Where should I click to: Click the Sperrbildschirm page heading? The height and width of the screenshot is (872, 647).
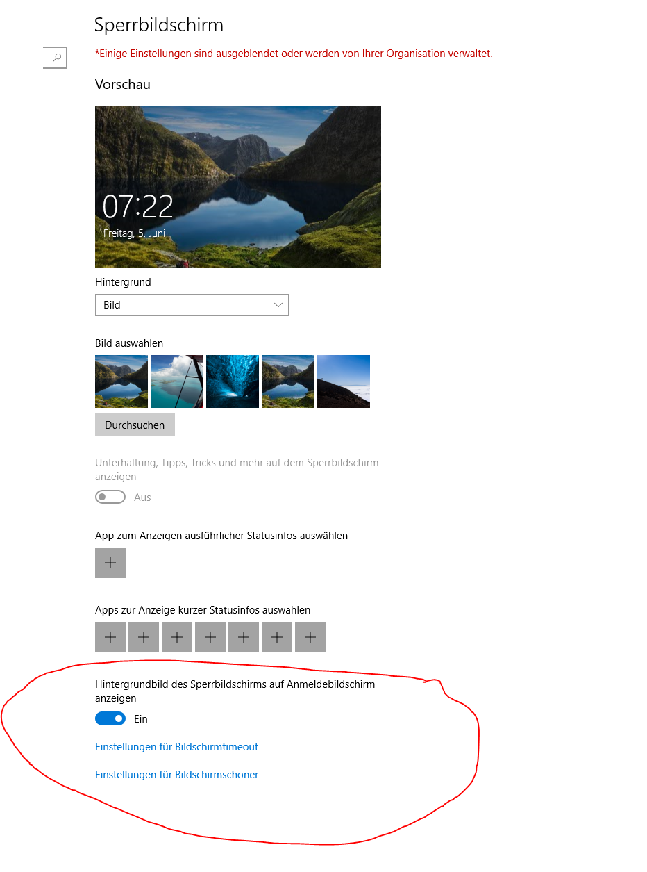click(x=159, y=26)
